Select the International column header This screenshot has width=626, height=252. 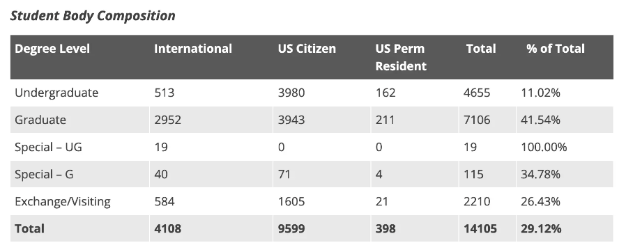(x=193, y=49)
